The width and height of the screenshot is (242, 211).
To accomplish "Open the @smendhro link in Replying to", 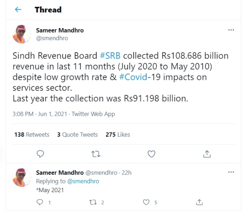I will coord(83,181).
